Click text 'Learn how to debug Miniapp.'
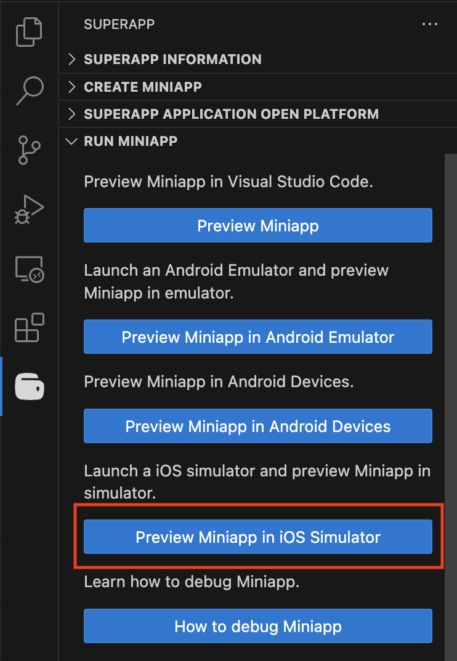Screen dimensions: 457x661 tap(192, 582)
